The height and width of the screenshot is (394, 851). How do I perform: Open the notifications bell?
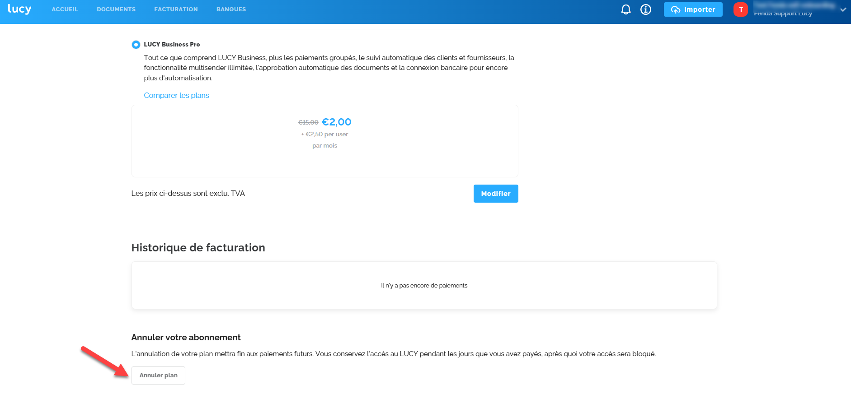click(x=626, y=9)
